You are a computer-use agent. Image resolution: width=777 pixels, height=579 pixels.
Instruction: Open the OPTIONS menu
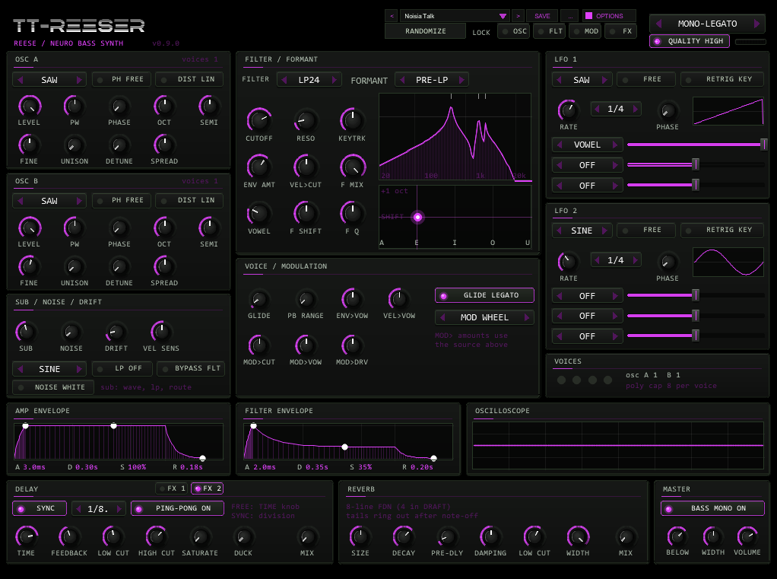coord(609,16)
